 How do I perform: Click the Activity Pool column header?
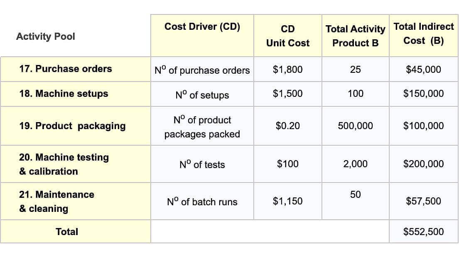click(x=46, y=36)
